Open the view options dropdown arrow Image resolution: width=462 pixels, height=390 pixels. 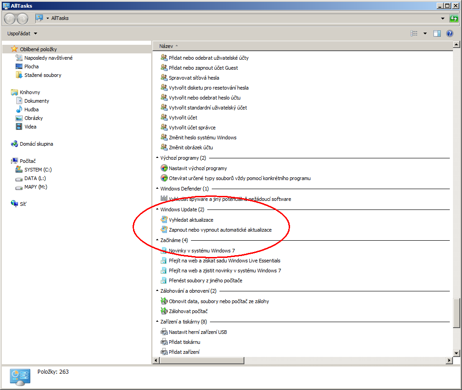point(425,33)
